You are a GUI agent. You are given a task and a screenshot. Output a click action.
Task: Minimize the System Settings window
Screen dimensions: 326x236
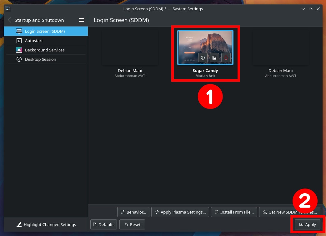pyautogui.click(x=303, y=9)
